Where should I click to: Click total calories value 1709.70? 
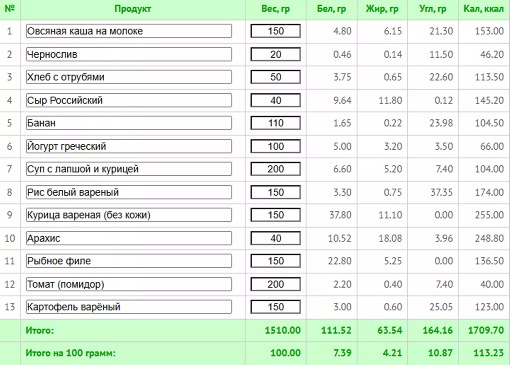[x=486, y=330]
